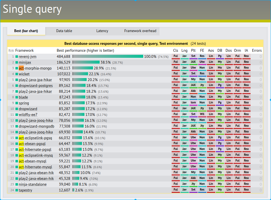Viewport: 271px width, 200px height.
Task: Open the minijax framework link
Action: [25, 62]
